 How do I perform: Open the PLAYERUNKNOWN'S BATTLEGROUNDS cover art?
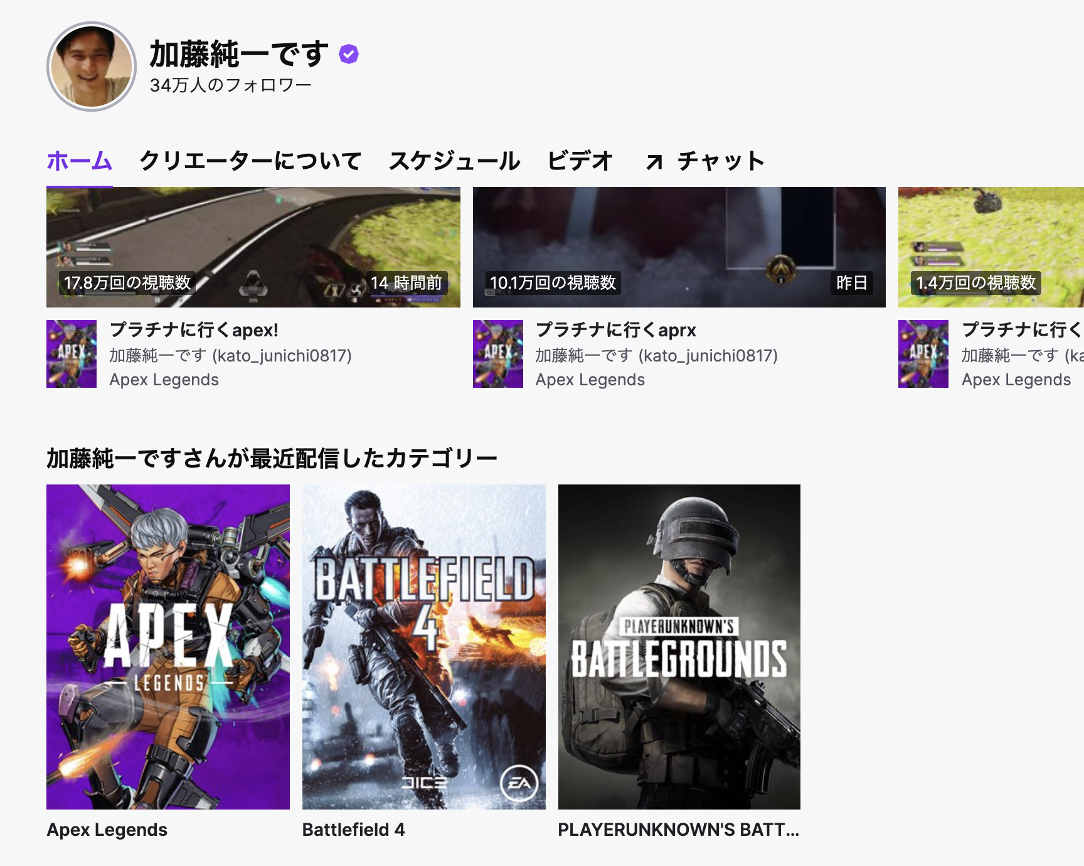679,647
